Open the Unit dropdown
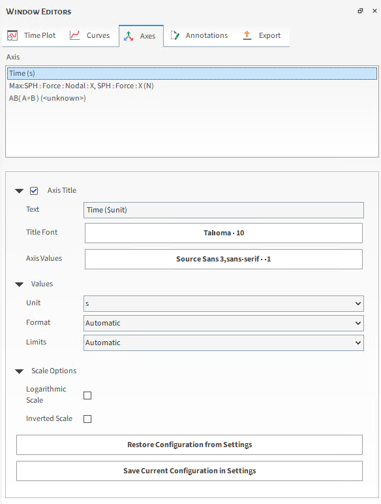Viewport: 381px width, 504px height. [x=224, y=303]
